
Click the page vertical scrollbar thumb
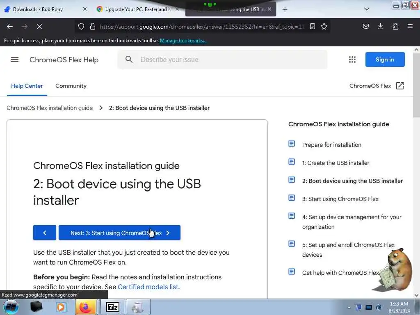pyautogui.click(x=417, y=85)
